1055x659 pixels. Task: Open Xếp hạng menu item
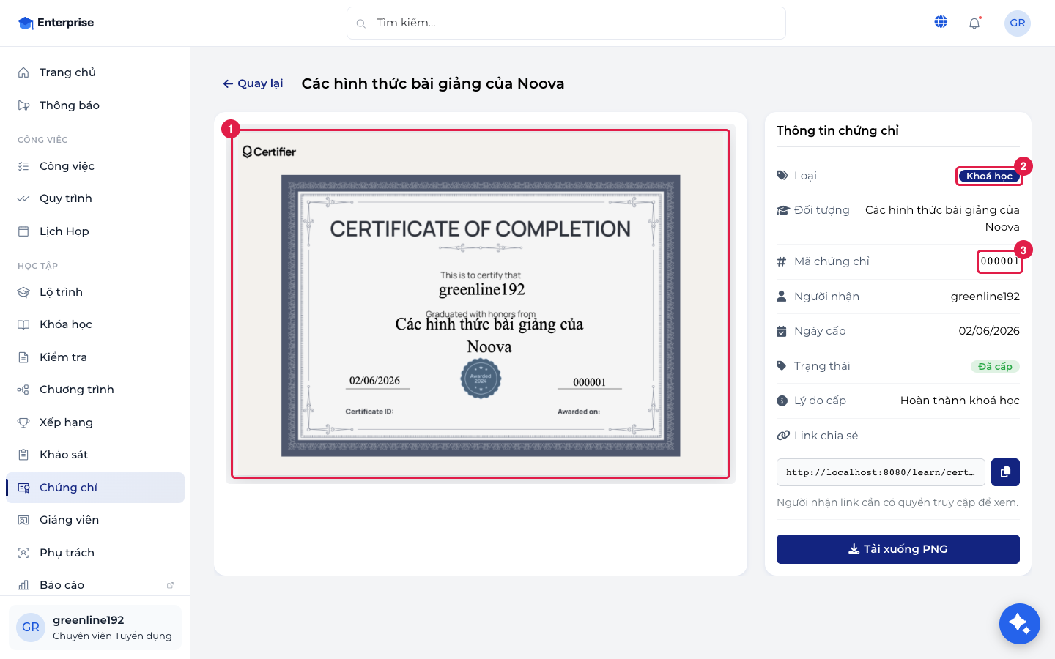pyautogui.click(x=95, y=422)
